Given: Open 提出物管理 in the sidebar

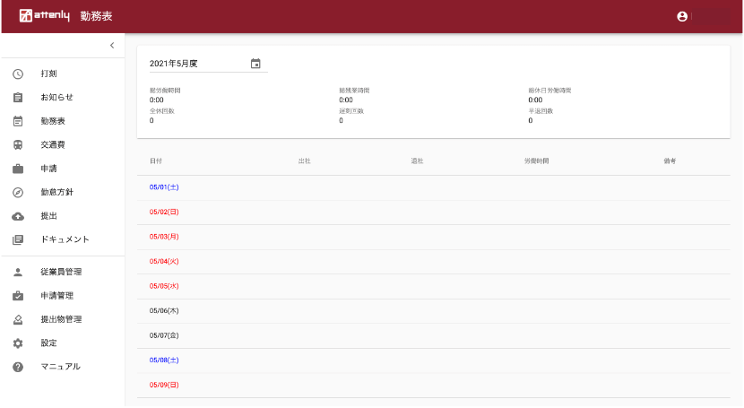Looking at the screenshot, I should pyautogui.click(x=61, y=319).
